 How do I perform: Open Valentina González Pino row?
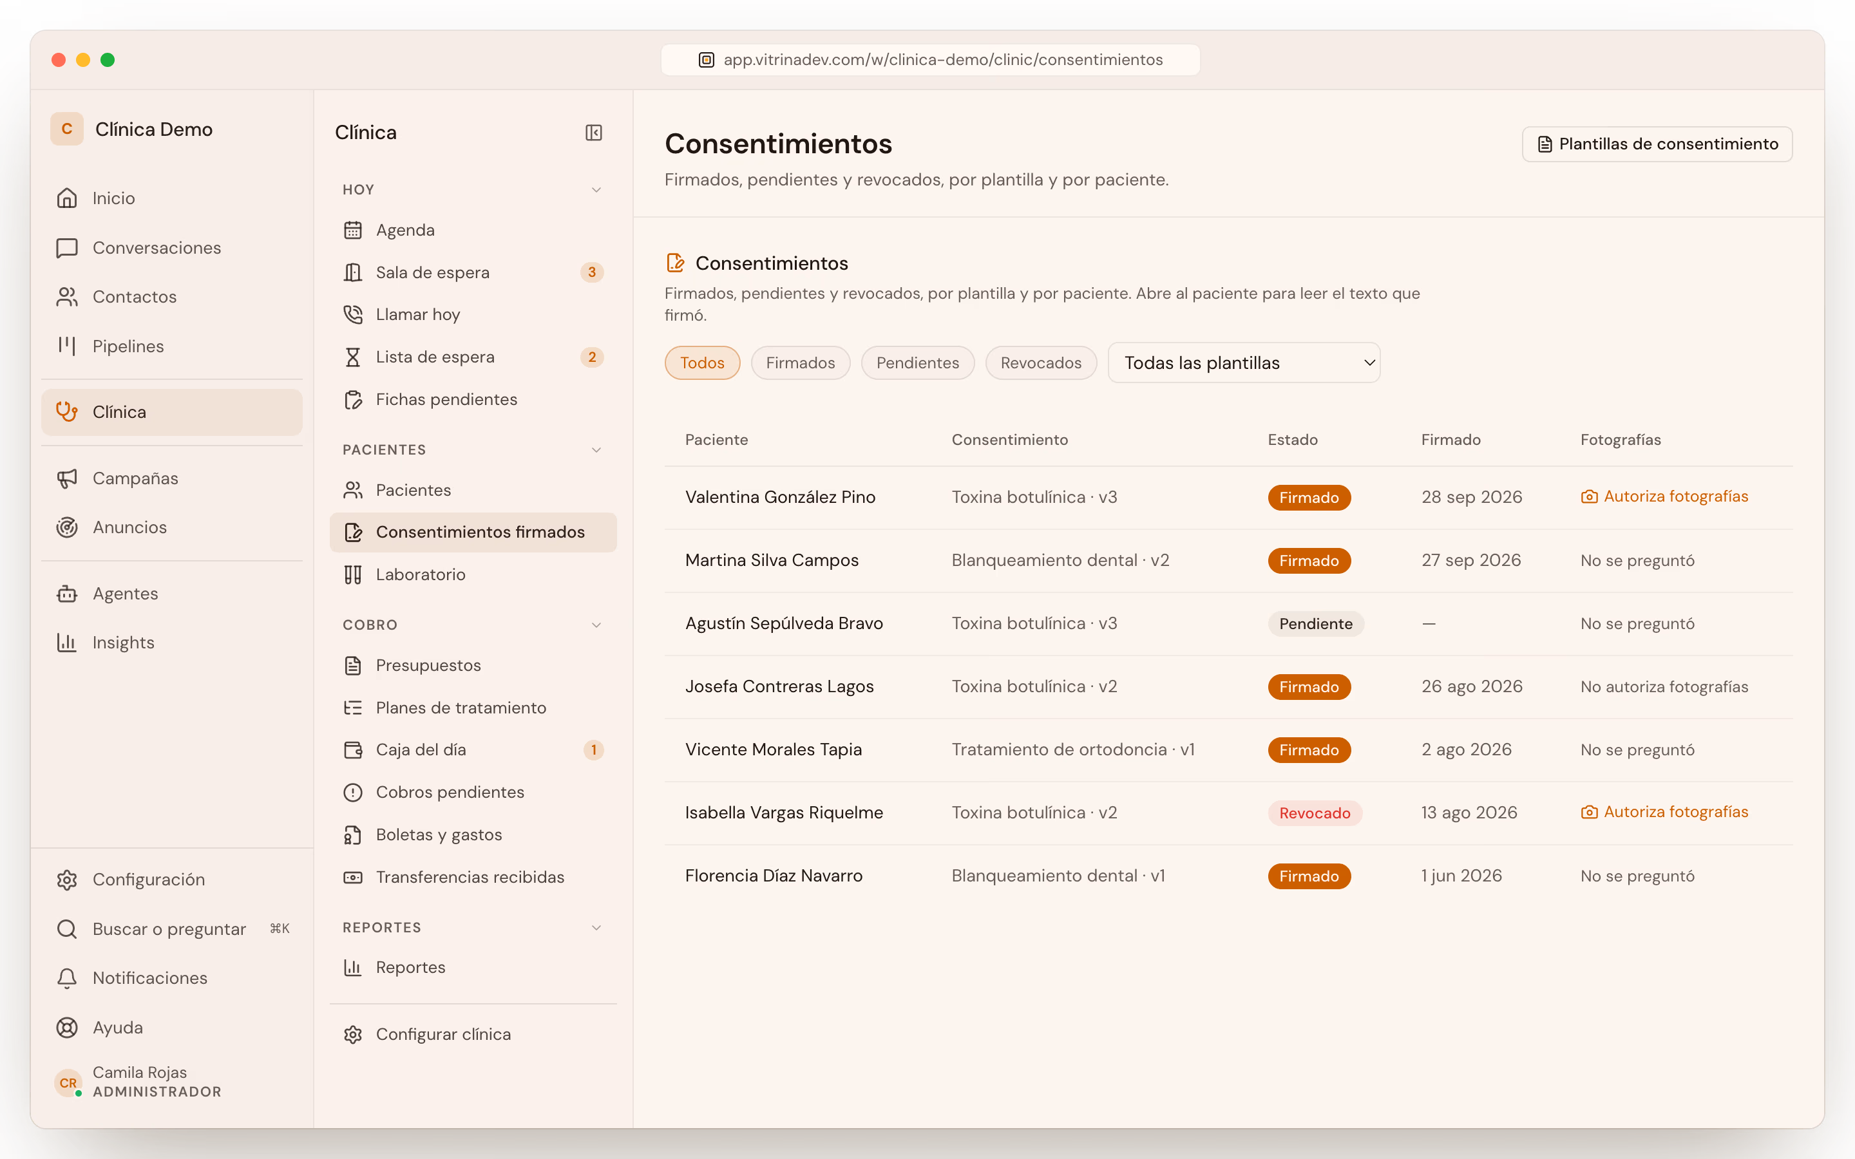point(1229,496)
